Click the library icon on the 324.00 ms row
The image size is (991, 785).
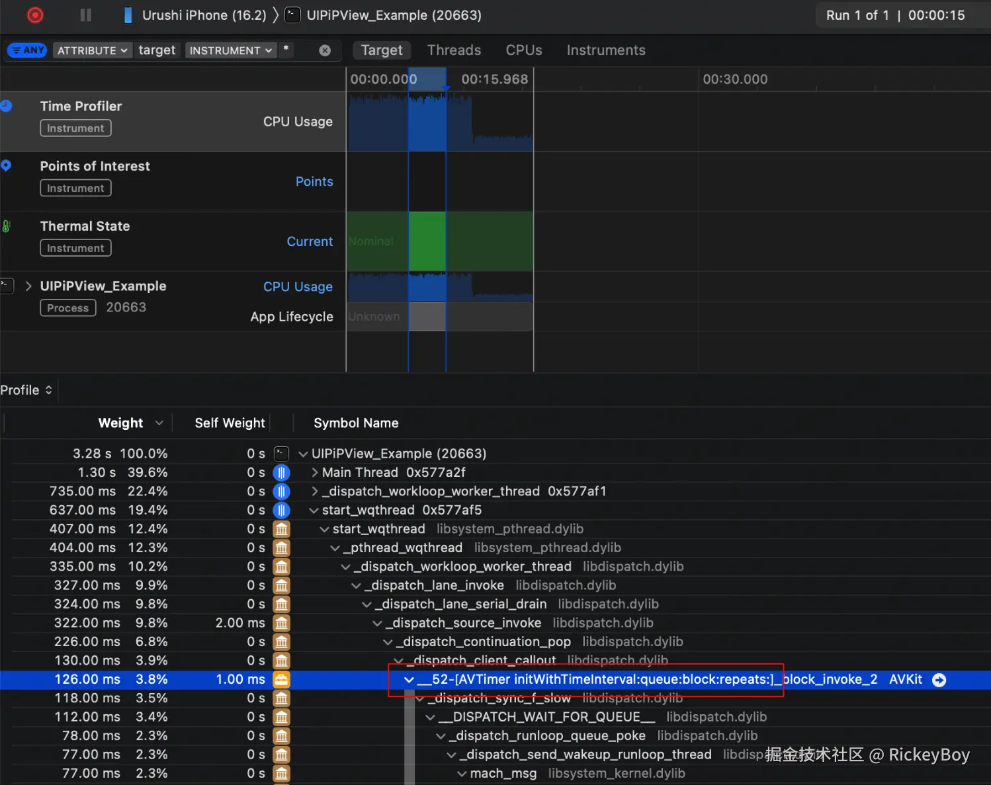(281, 604)
